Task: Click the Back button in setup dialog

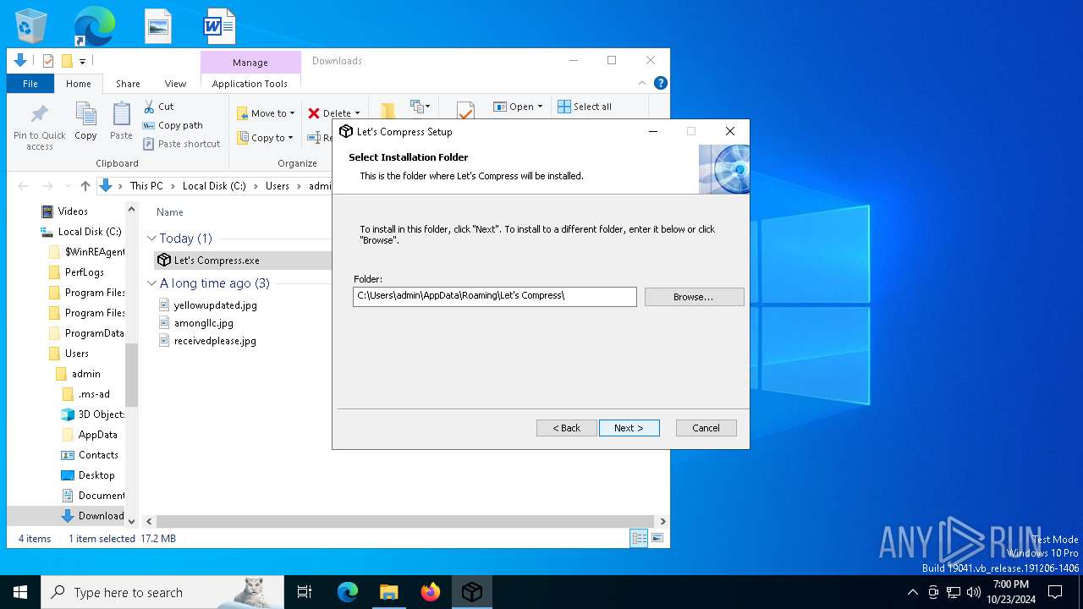Action: [567, 428]
